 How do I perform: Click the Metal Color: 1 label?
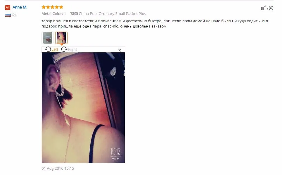tap(53, 14)
